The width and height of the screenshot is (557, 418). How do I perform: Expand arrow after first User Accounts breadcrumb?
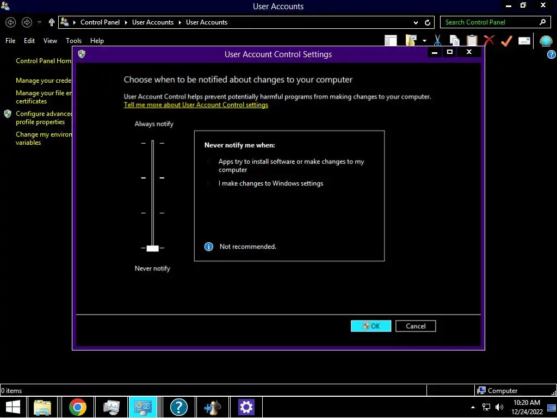(x=180, y=22)
